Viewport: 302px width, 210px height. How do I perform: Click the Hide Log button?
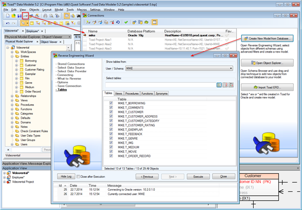click(x=66, y=177)
